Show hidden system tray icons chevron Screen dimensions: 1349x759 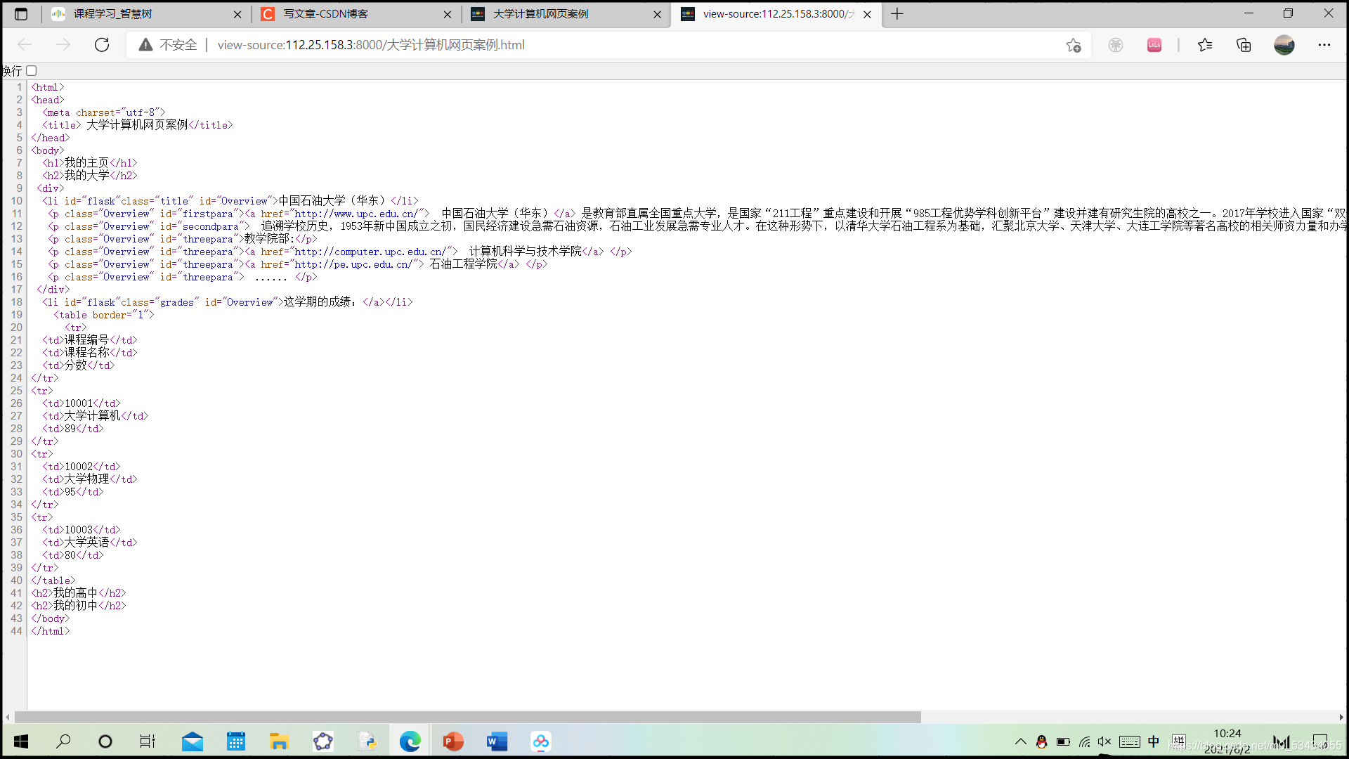(1020, 741)
